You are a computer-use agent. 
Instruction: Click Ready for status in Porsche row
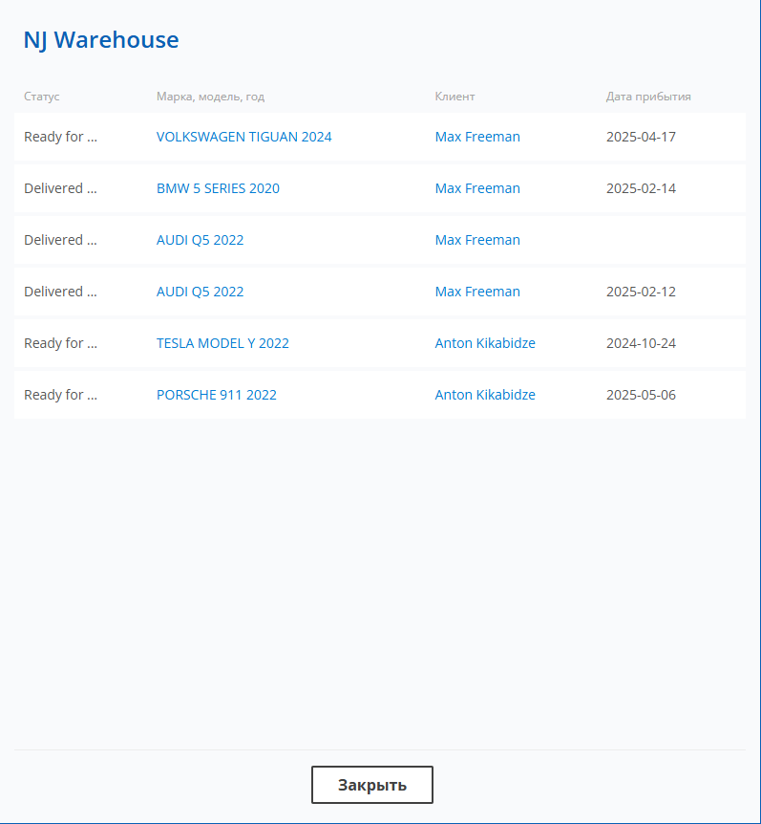tap(60, 395)
